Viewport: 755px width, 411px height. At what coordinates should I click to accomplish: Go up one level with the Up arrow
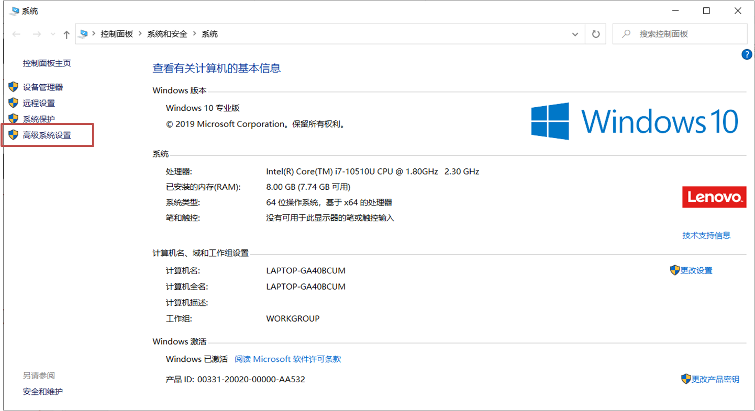coord(66,35)
